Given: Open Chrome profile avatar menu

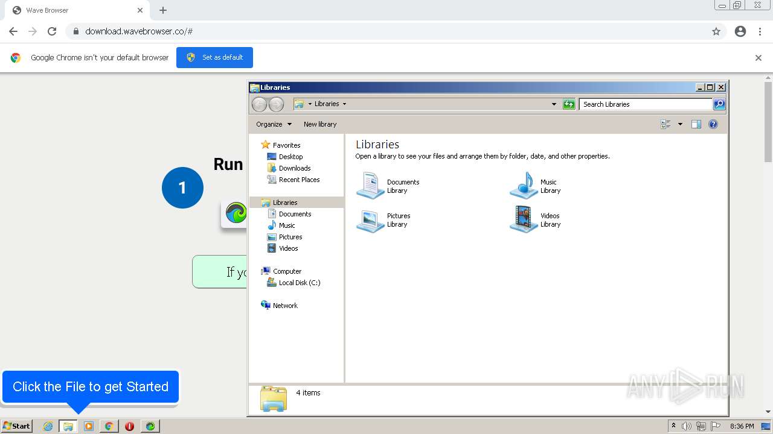Looking at the screenshot, I should click(x=740, y=31).
